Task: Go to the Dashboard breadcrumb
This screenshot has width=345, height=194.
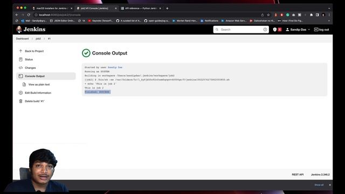Action: coord(22,38)
